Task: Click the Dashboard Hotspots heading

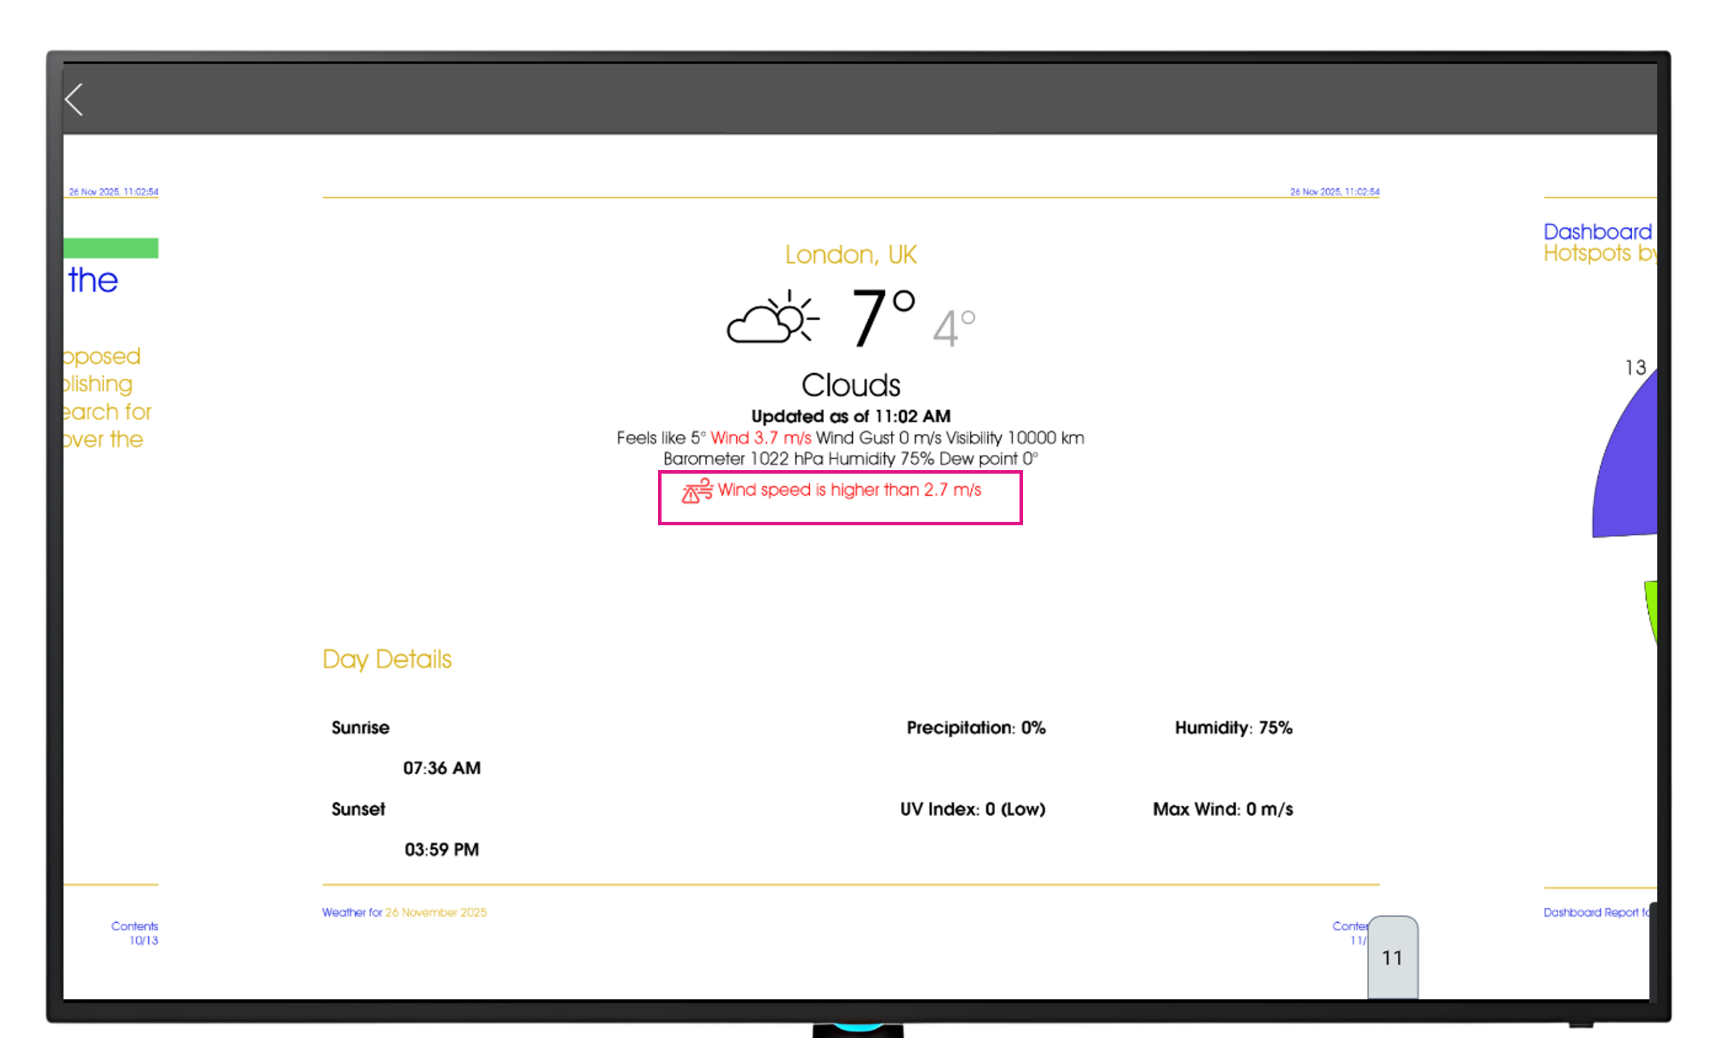Action: click(1598, 242)
